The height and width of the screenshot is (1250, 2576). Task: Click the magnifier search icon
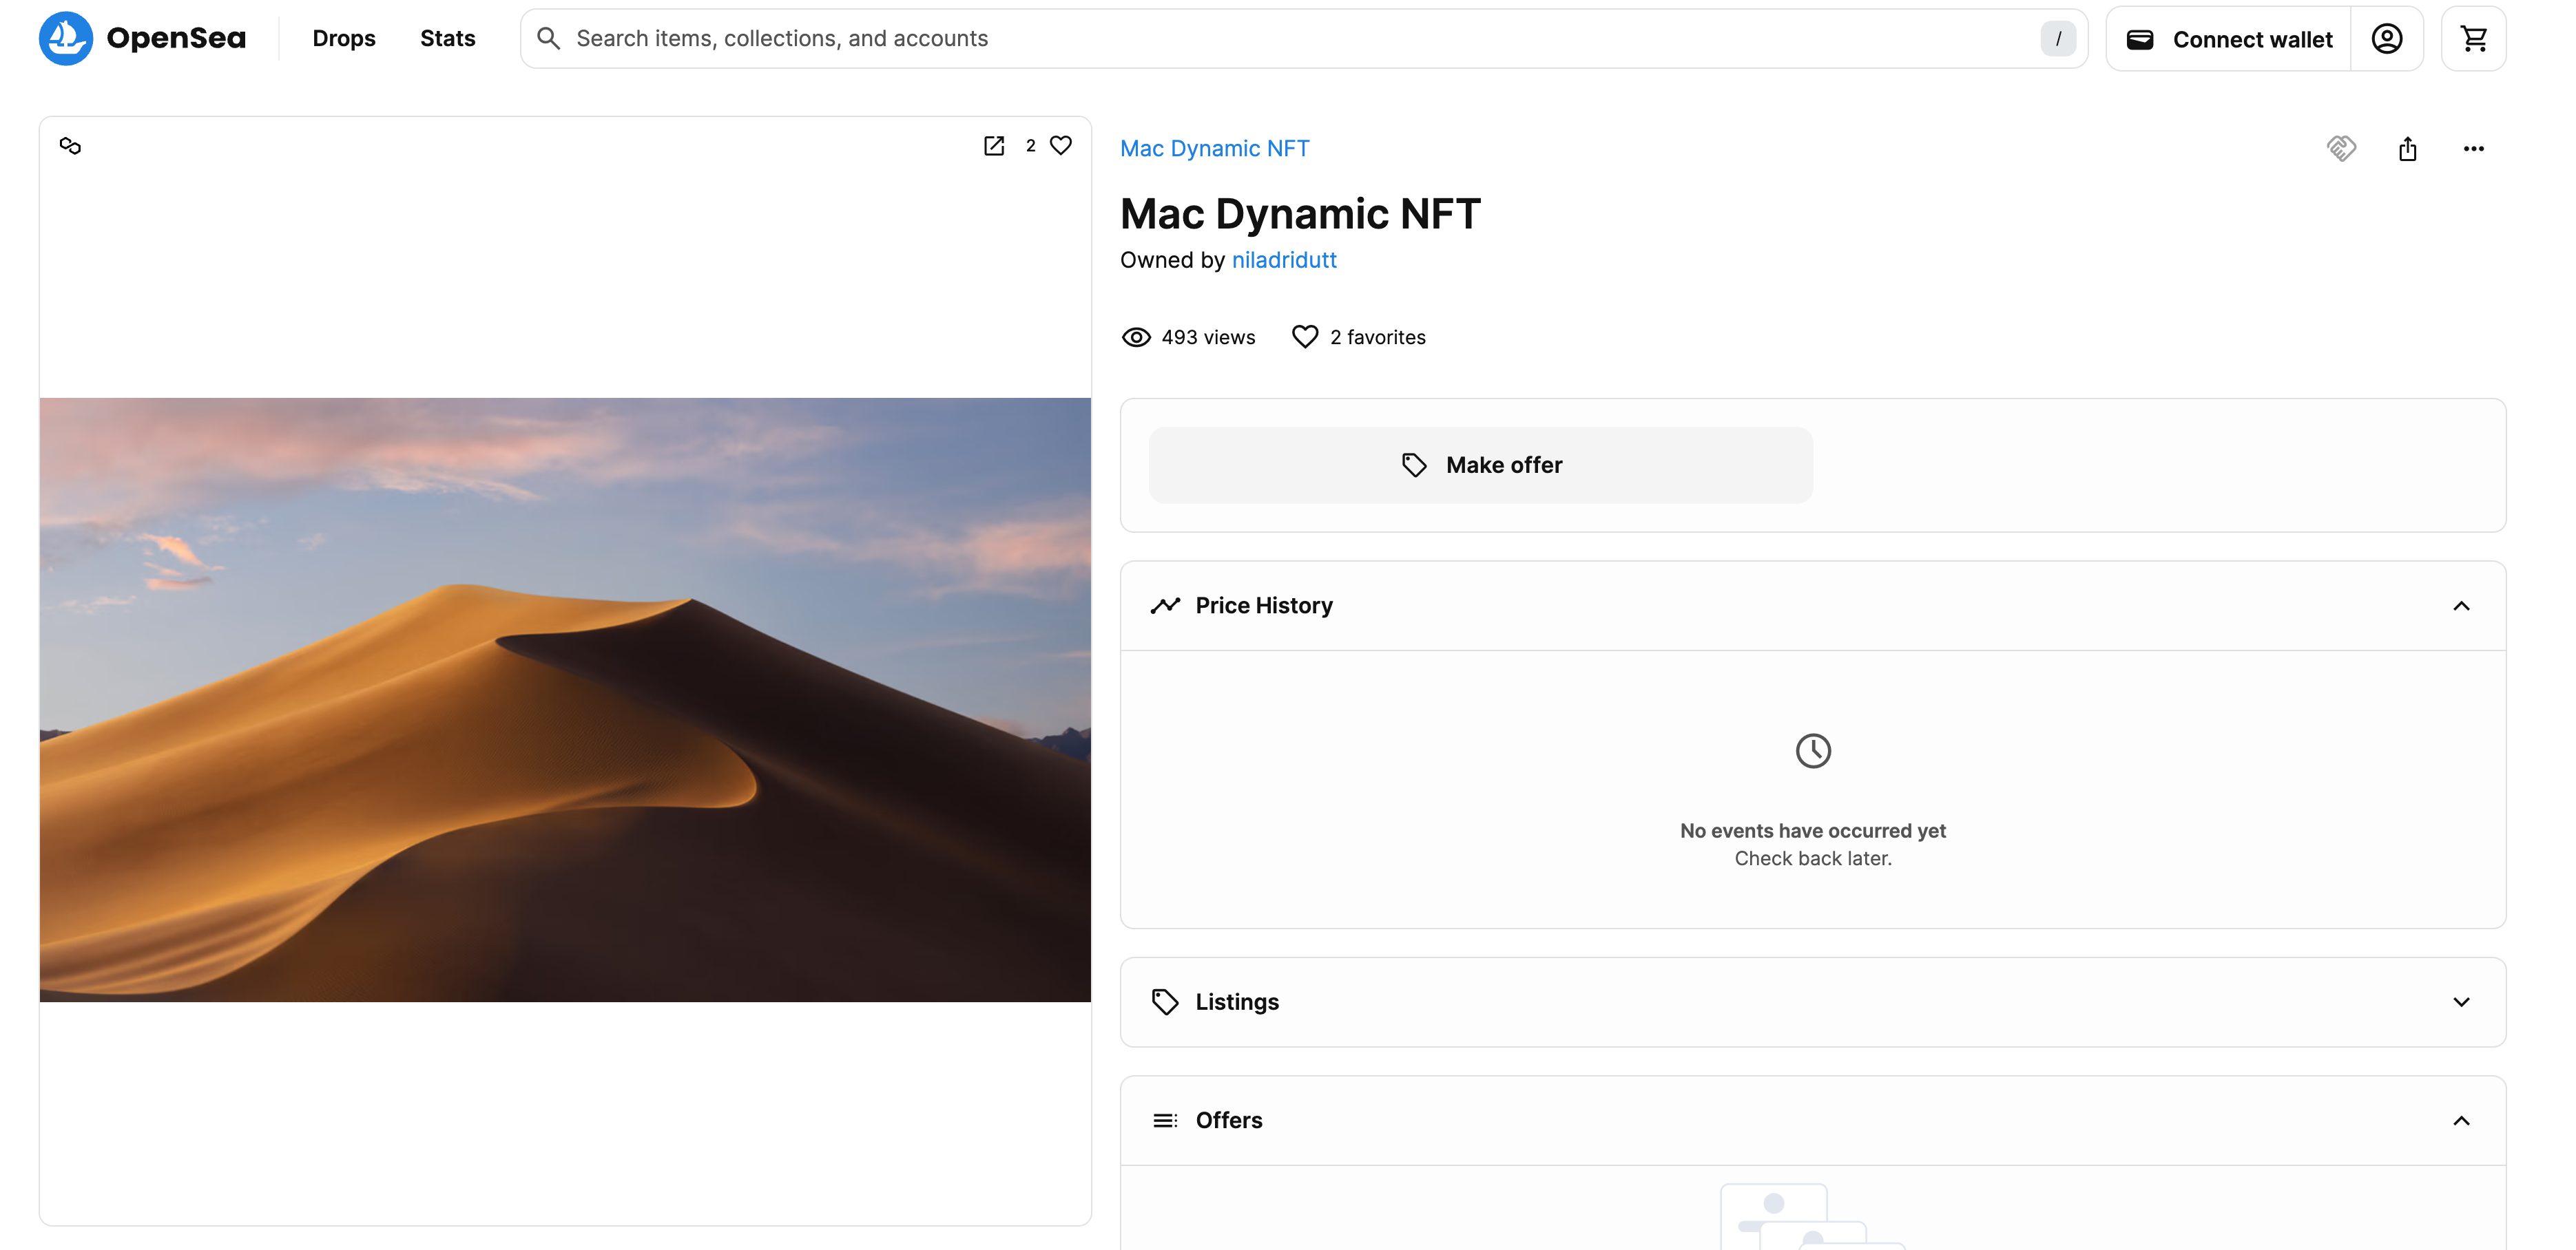point(548,38)
